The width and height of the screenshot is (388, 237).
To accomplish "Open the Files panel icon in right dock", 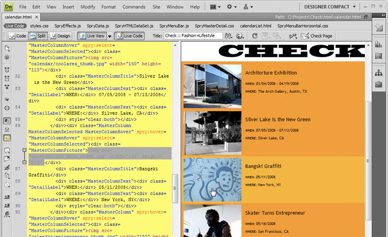I will [378, 73].
